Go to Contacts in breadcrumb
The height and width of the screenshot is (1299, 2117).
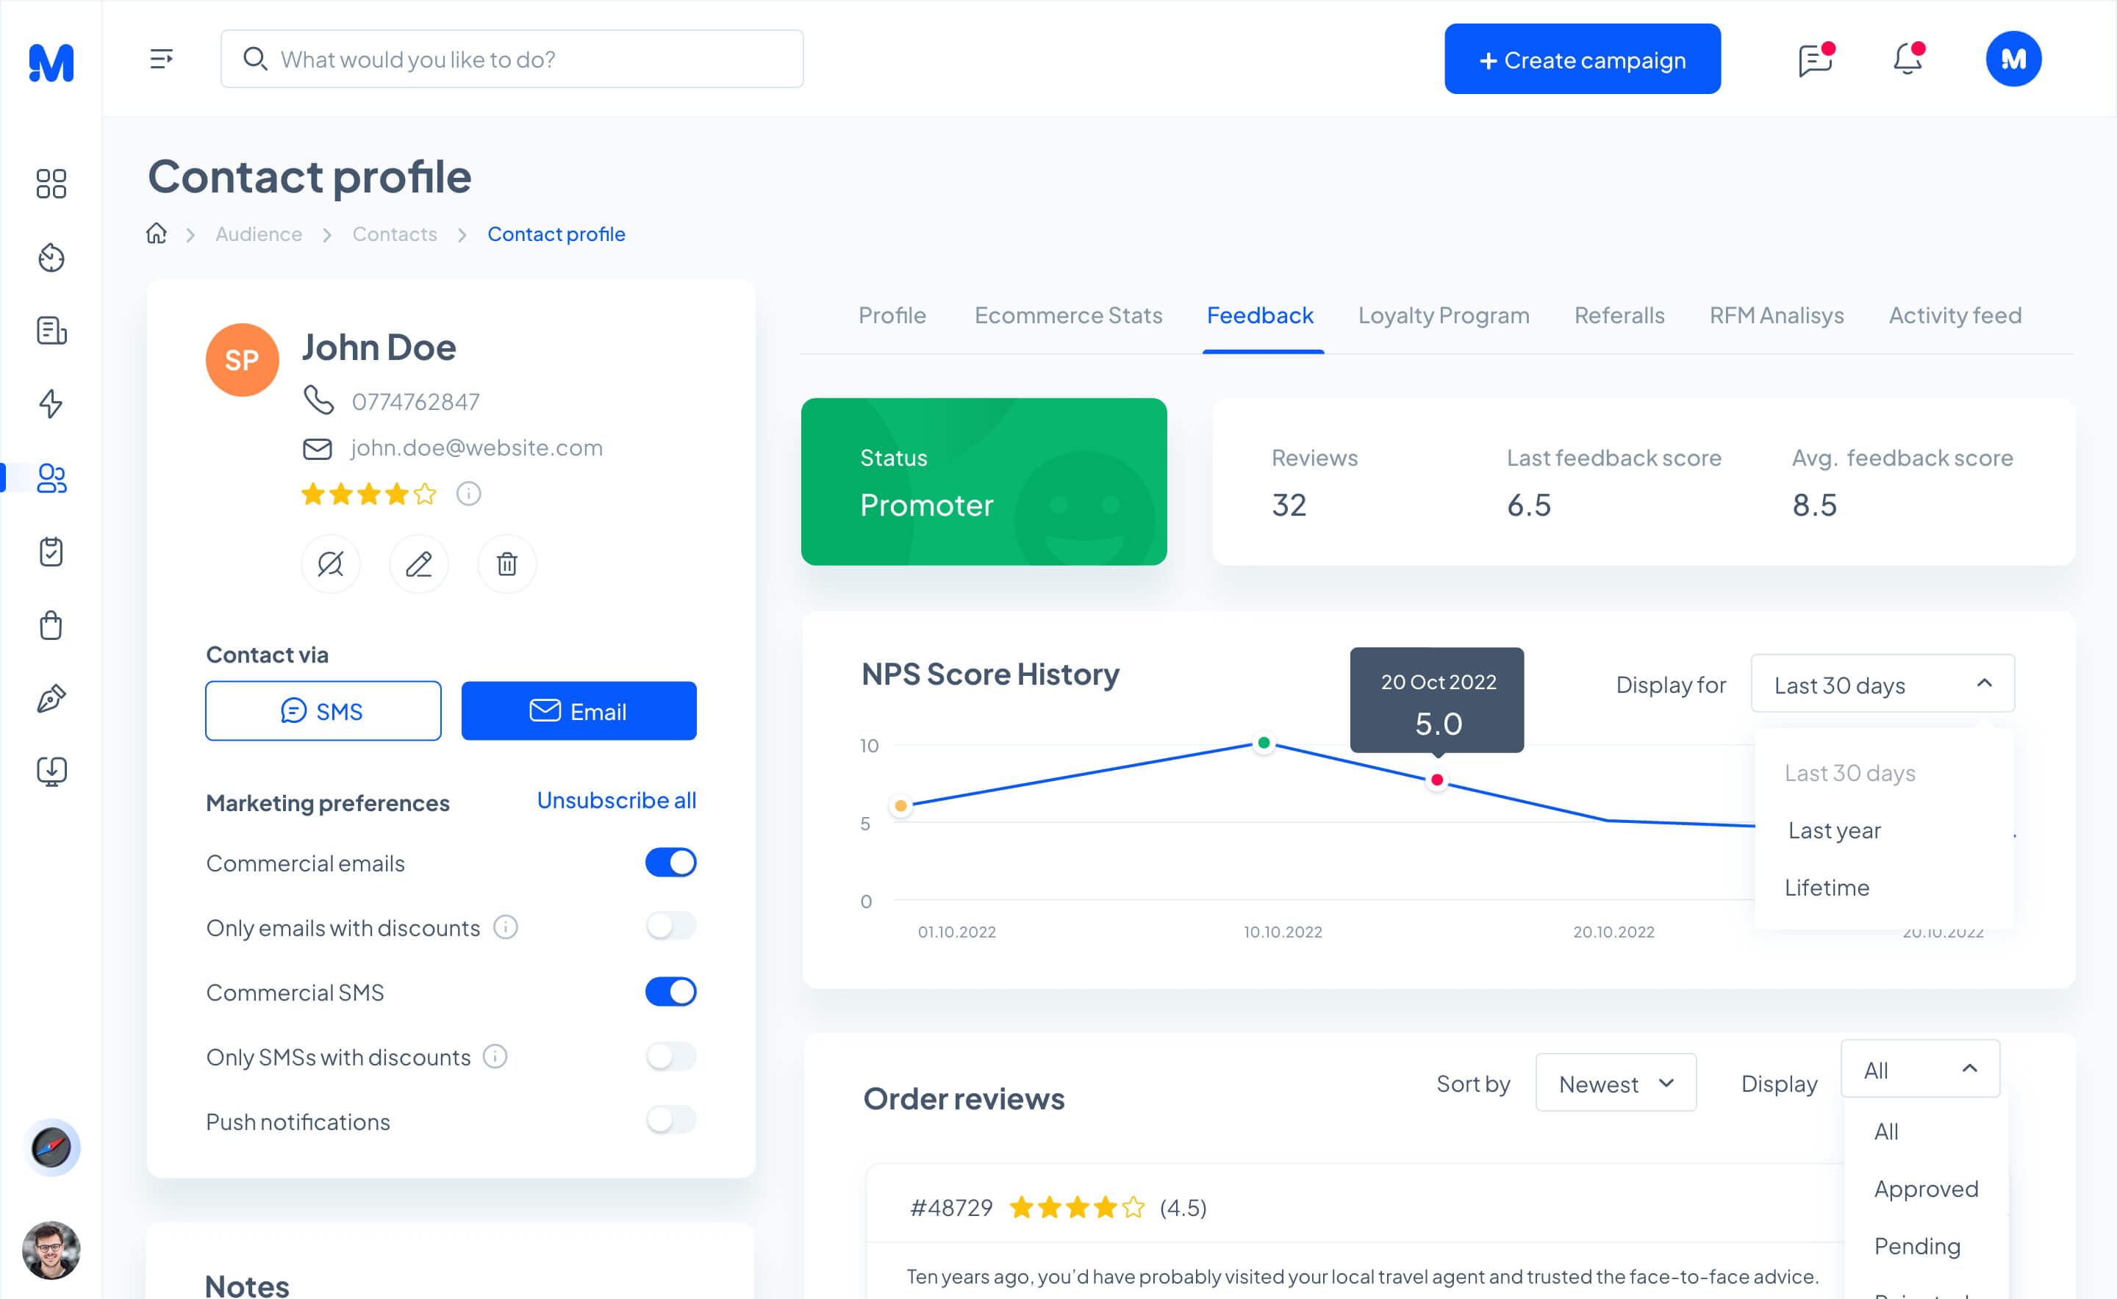point(395,234)
